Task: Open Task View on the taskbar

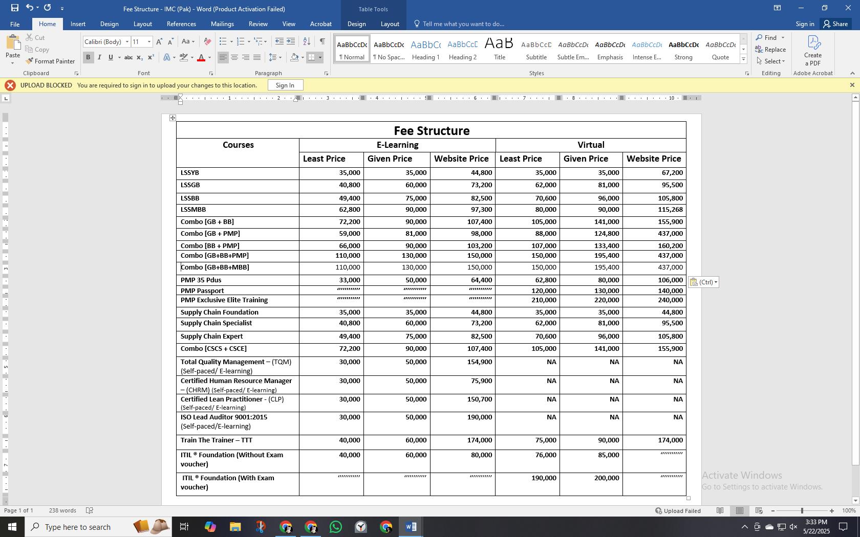Action: (x=184, y=527)
